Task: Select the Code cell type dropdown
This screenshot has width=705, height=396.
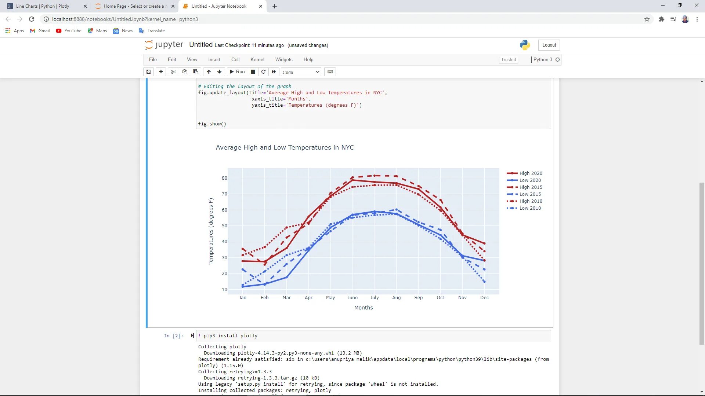Action: (x=300, y=71)
